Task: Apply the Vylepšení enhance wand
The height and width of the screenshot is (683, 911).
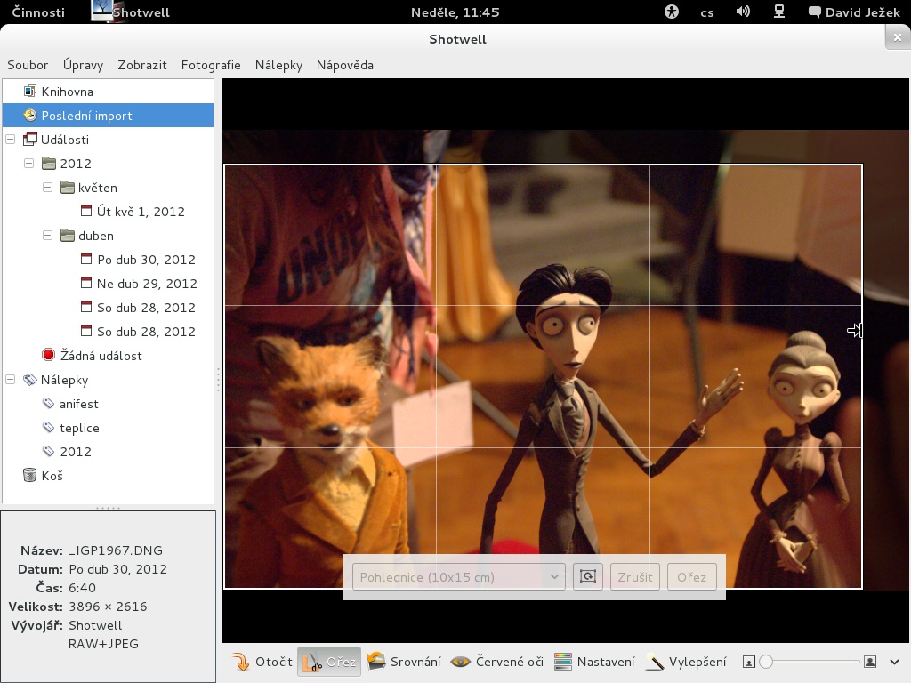Action: coord(686,662)
